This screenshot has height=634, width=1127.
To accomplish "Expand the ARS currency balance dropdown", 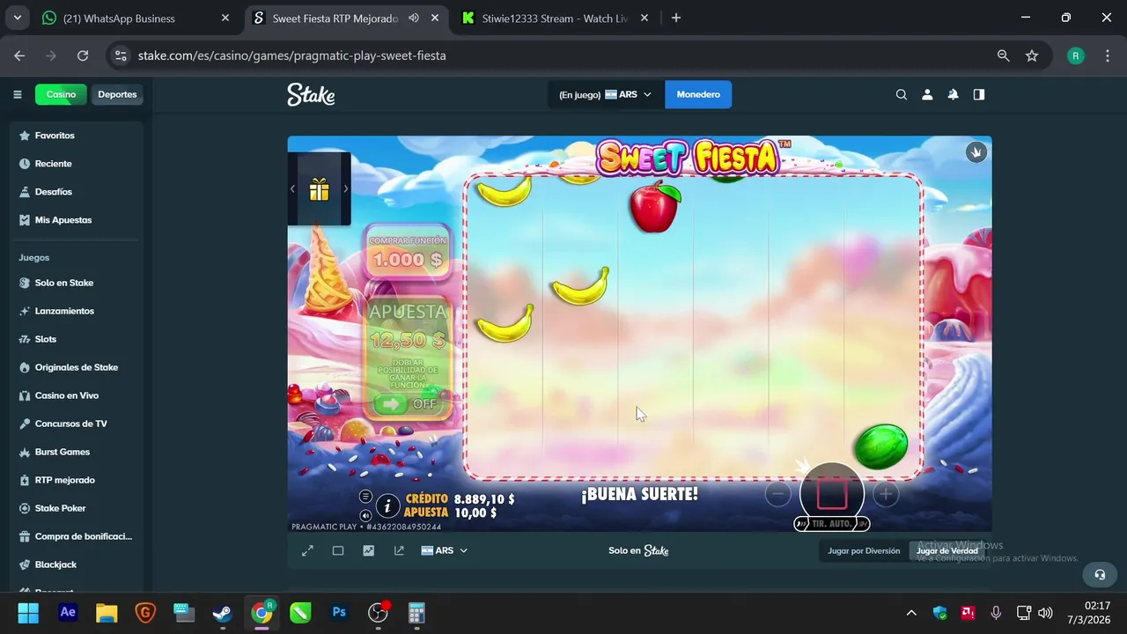I will (606, 94).
